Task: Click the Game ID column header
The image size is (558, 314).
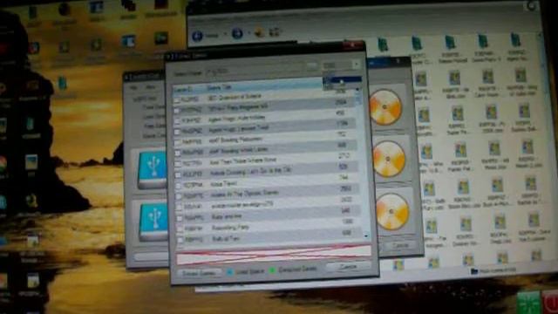Action: pyautogui.click(x=182, y=89)
